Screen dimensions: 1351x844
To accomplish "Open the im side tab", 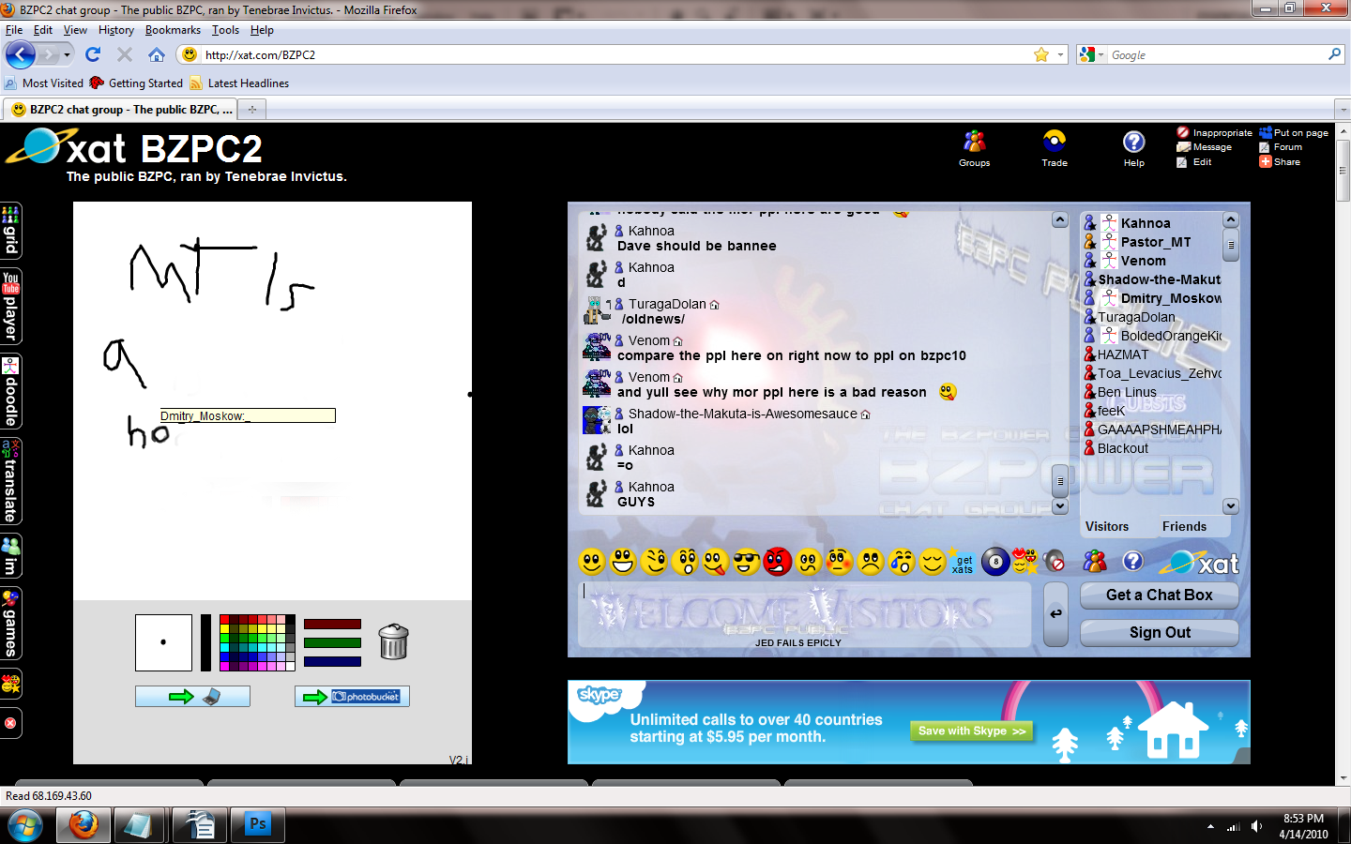I will [10, 556].
